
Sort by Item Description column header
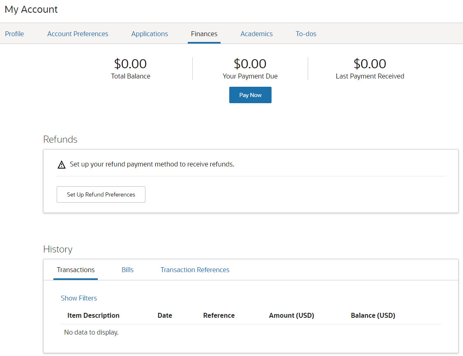click(93, 315)
